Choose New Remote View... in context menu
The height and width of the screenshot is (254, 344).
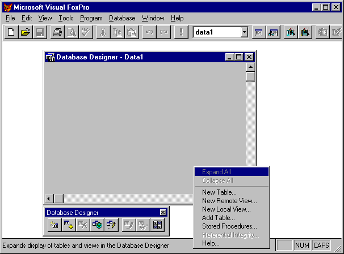click(232, 201)
